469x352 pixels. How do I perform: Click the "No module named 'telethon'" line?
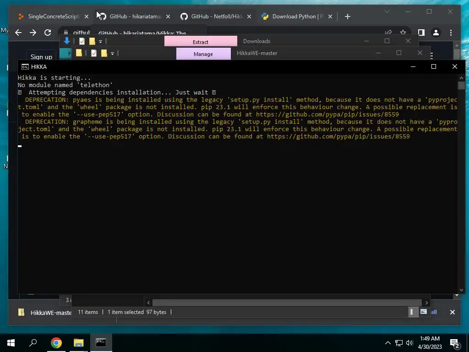point(65,85)
